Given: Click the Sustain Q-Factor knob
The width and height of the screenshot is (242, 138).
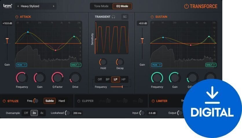Looking at the screenshot, I should pyautogui.click(x=192, y=78).
